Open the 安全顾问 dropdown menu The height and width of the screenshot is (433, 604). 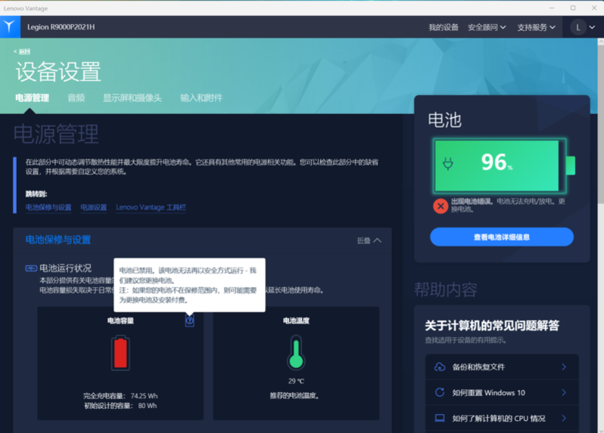click(x=487, y=27)
